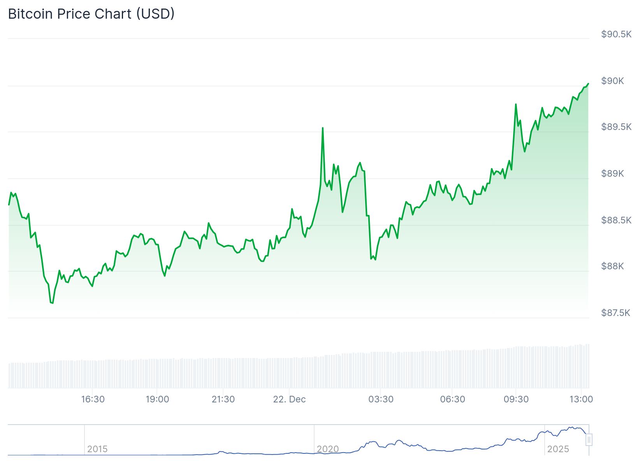This screenshot has height=467, width=640.
Task: Click 2020 in the navigator timeline
Action: [328, 449]
